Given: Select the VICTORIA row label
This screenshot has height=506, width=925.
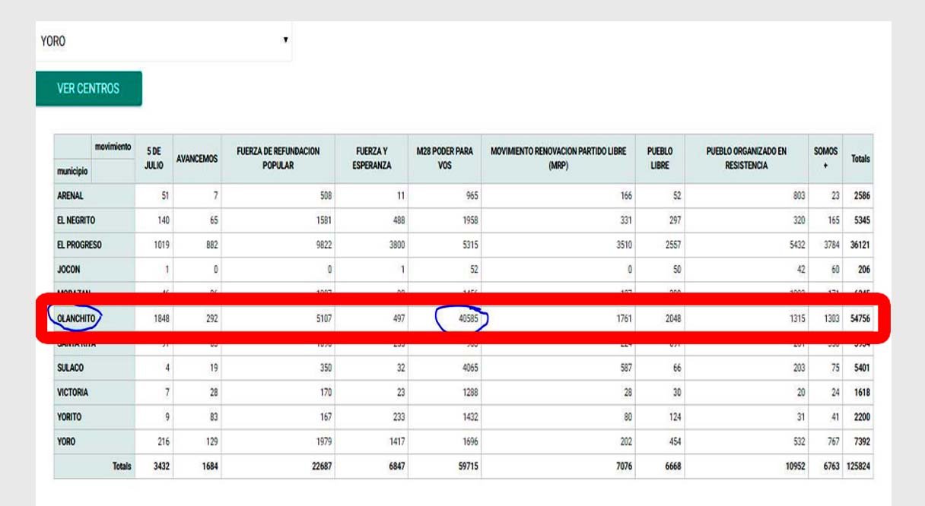Looking at the screenshot, I should pos(73,392).
